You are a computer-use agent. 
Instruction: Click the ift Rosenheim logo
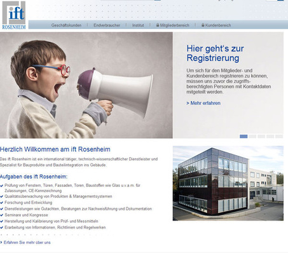click(x=14, y=15)
